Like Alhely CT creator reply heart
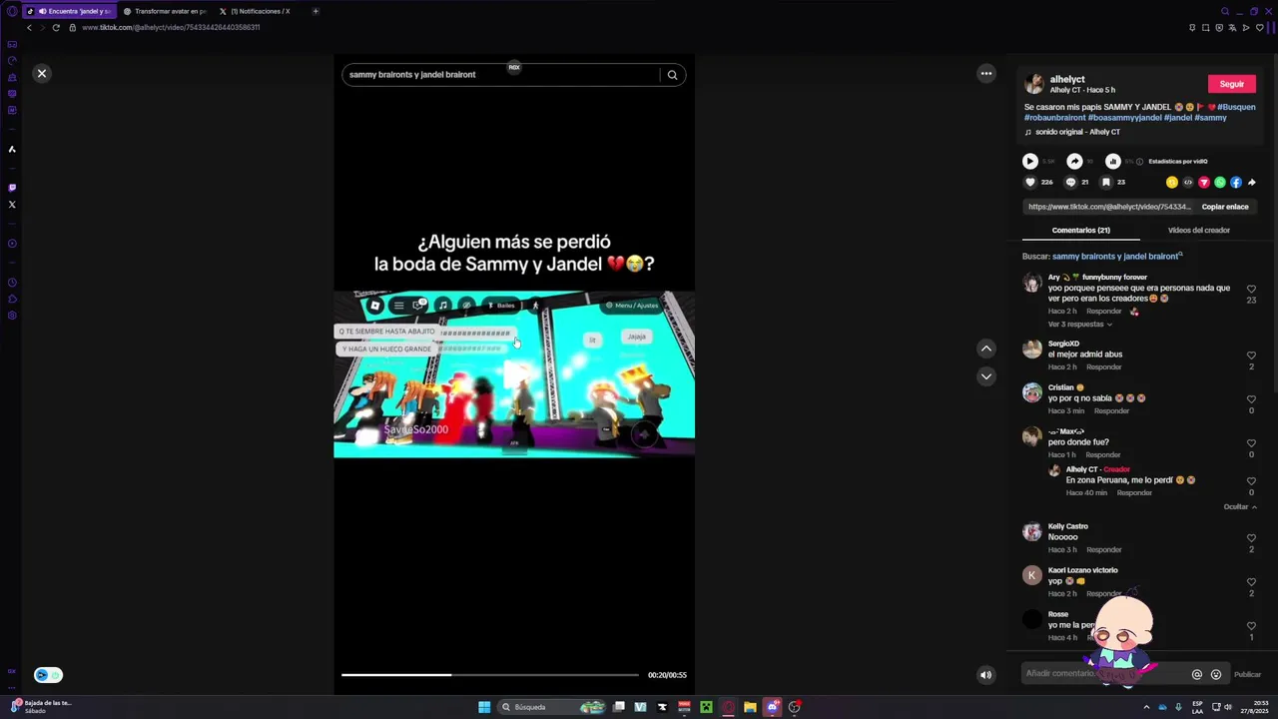 pyautogui.click(x=1251, y=481)
